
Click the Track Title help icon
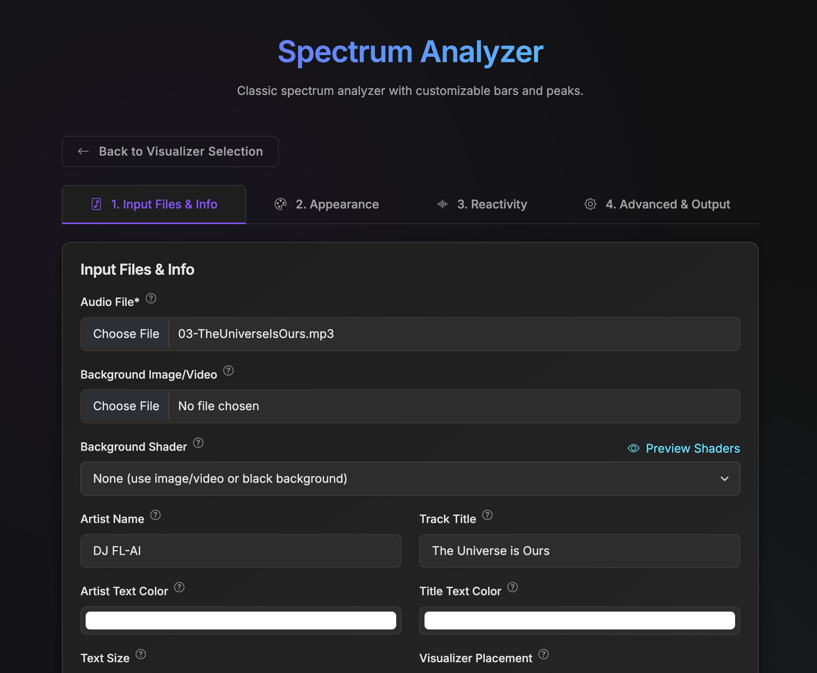(487, 515)
